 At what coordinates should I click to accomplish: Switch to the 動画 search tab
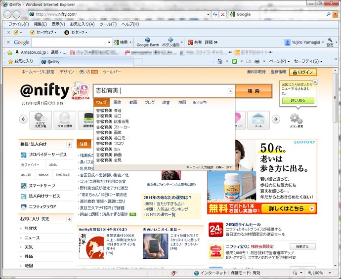pyautogui.click(x=133, y=102)
